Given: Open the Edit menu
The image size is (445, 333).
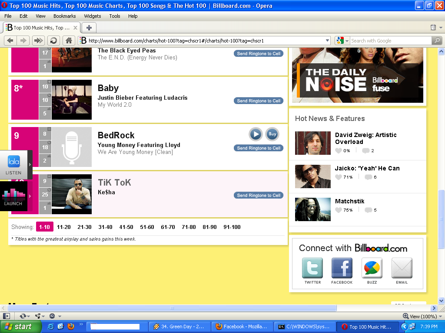Looking at the screenshot, I should pyautogui.click(x=23, y=16).
